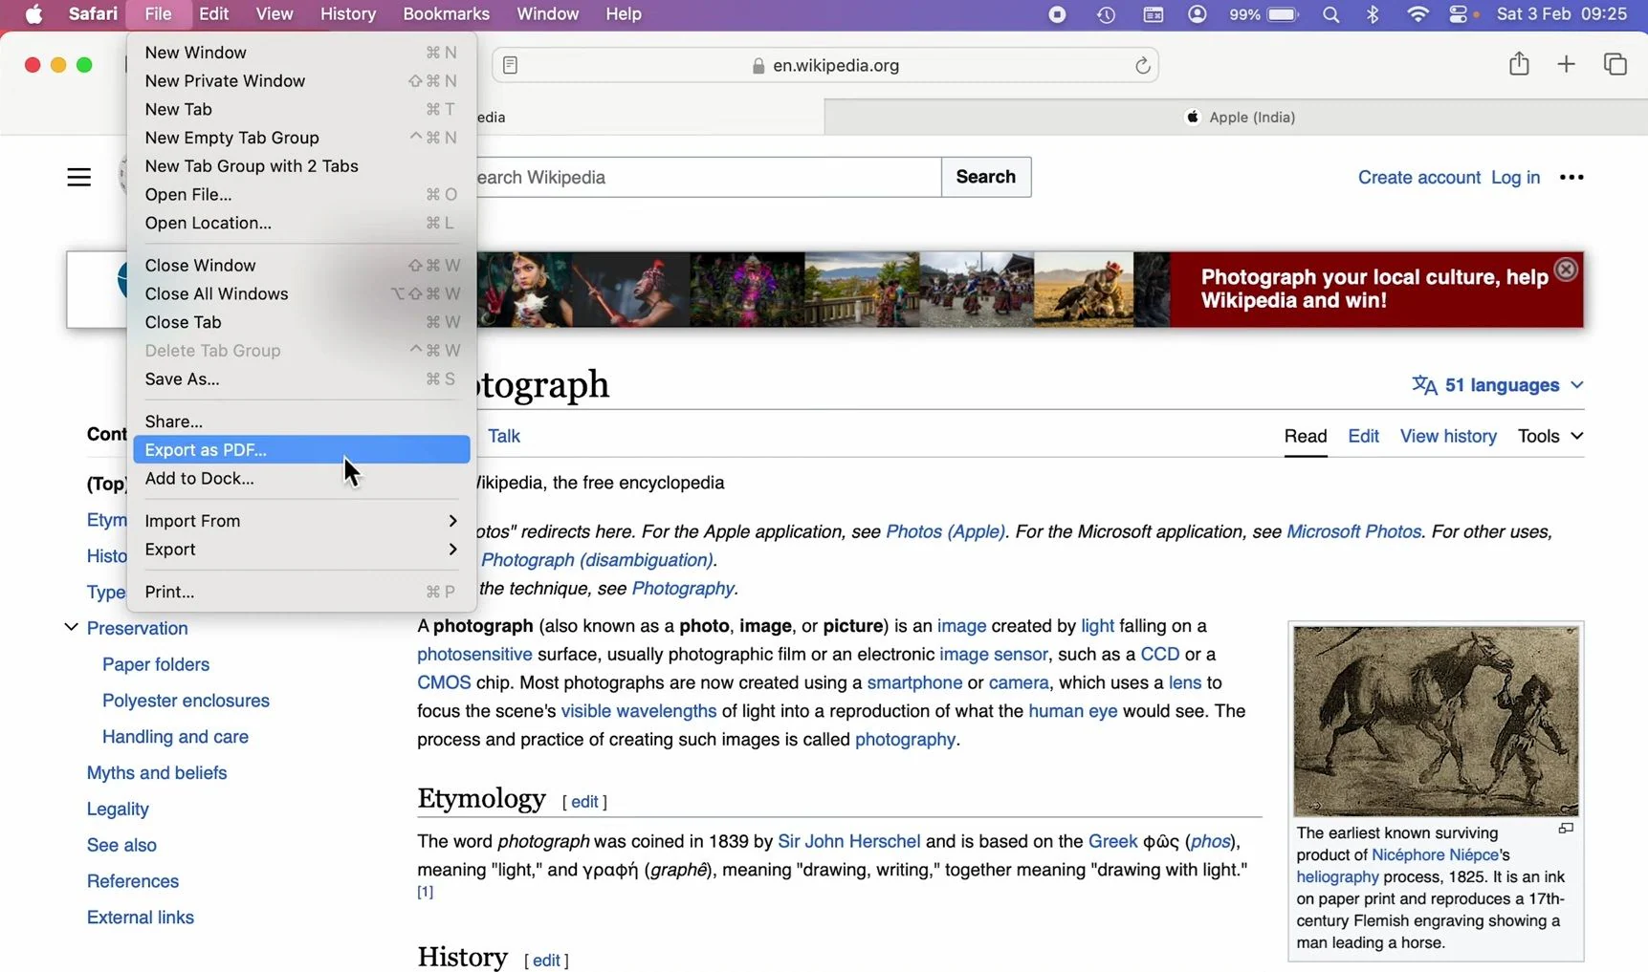Click the battery status icon

pos(1283,14)
